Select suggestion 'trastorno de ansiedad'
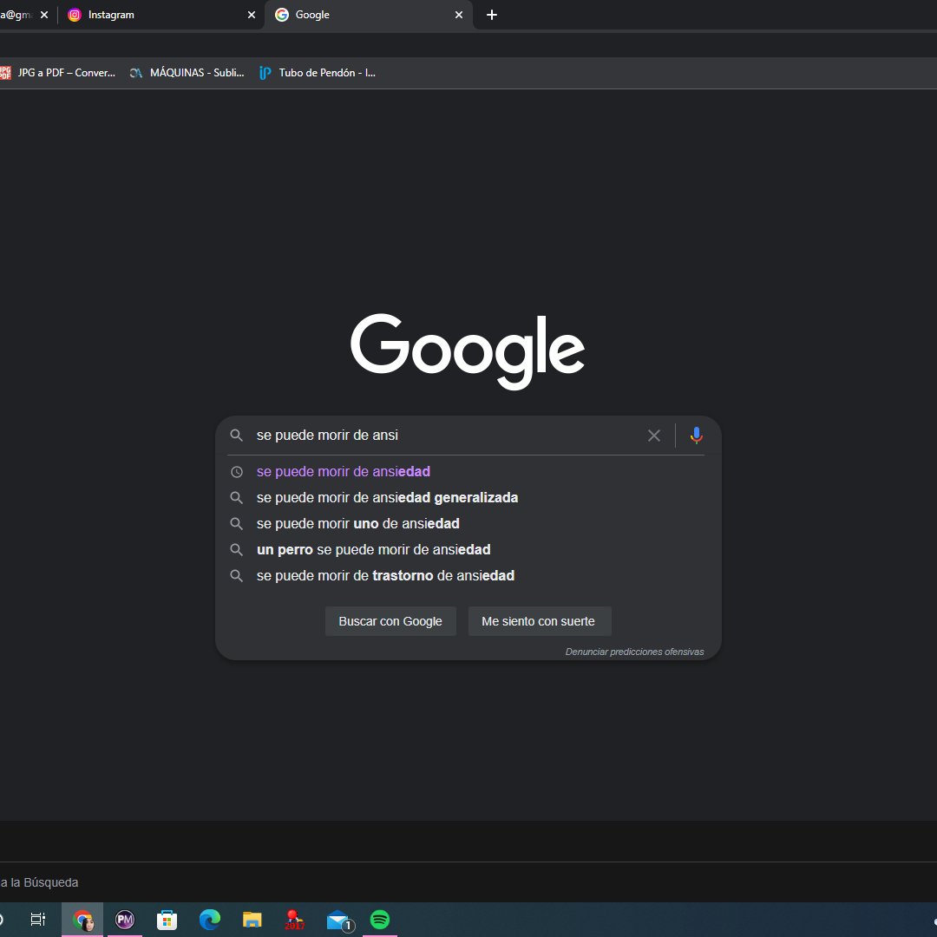This screenshot has width=937, height=937. (468, 575)
